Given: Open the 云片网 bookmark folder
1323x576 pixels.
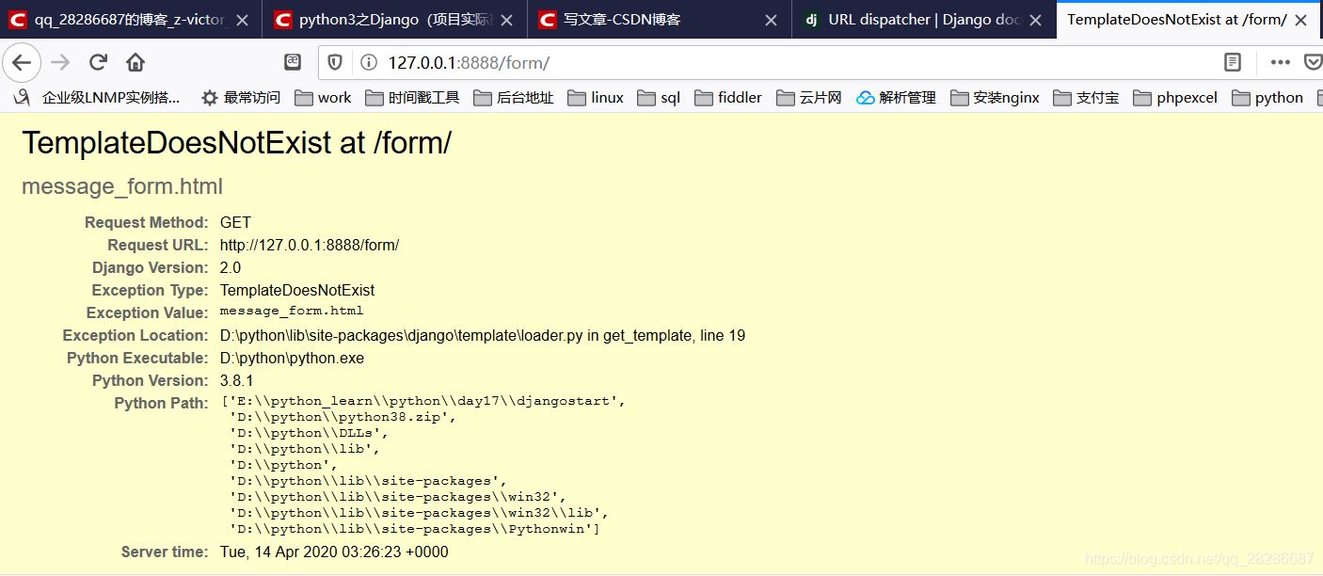Looking at the screenshot, I should (x=808, y=97).
